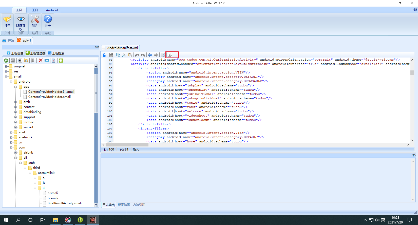Click the document with letter A icon

pyautogui.click(x=54, y=61)
